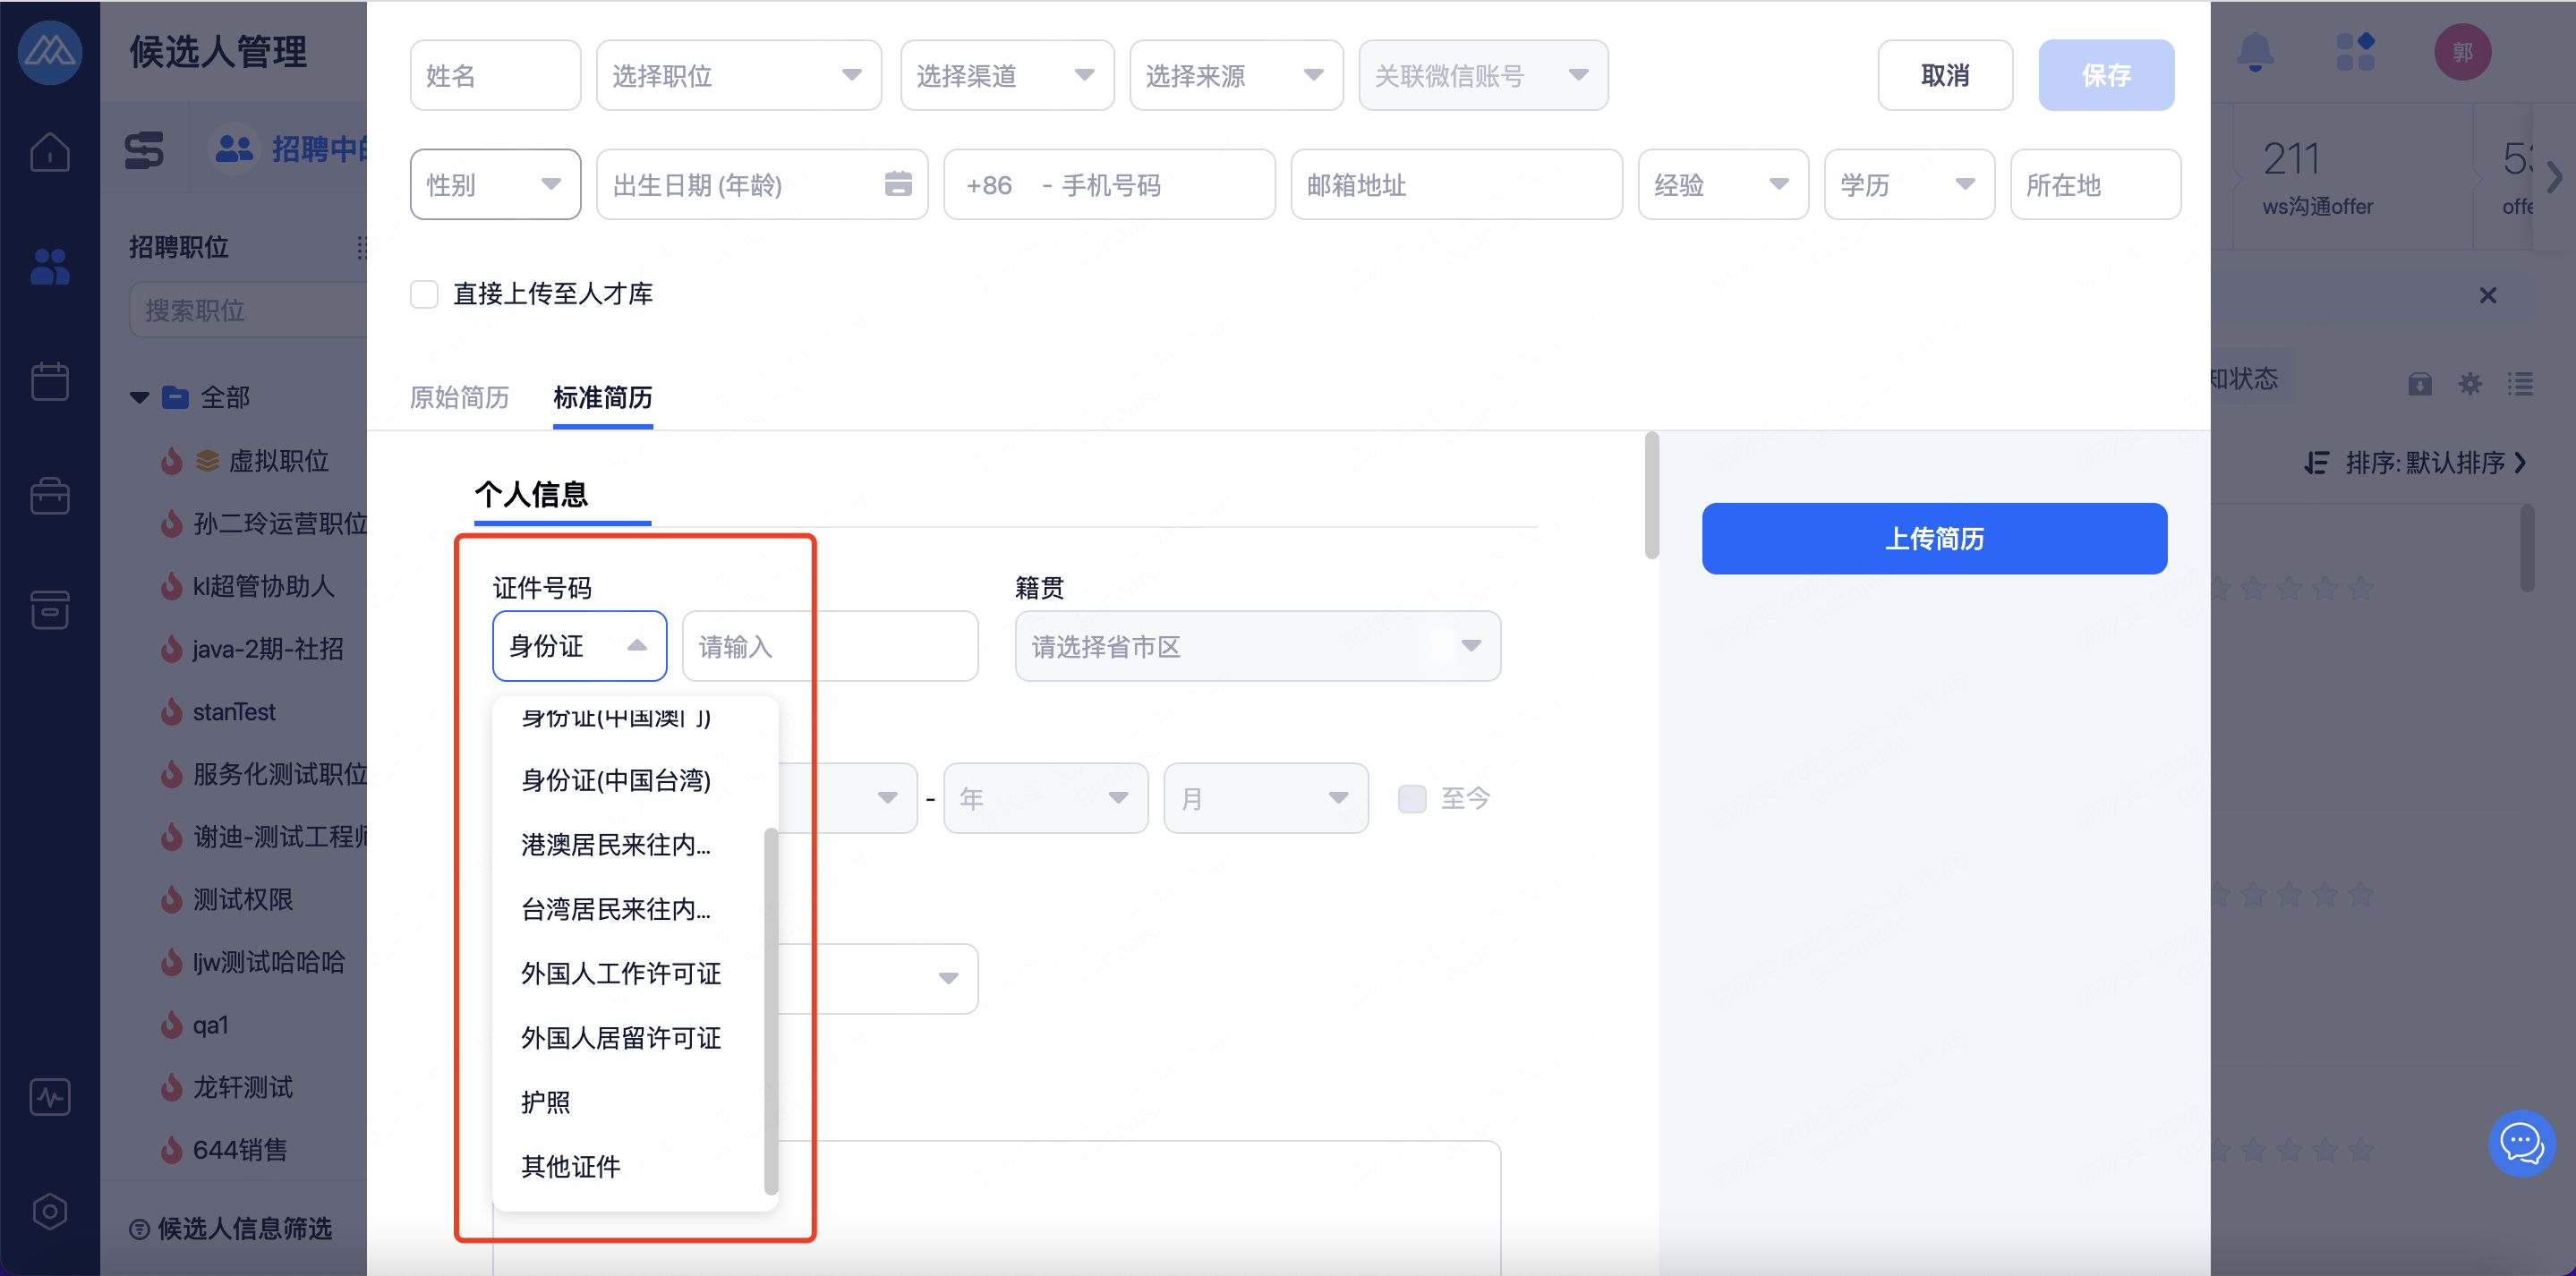Open the 选择来源 dropdown

coord(1236,75)
